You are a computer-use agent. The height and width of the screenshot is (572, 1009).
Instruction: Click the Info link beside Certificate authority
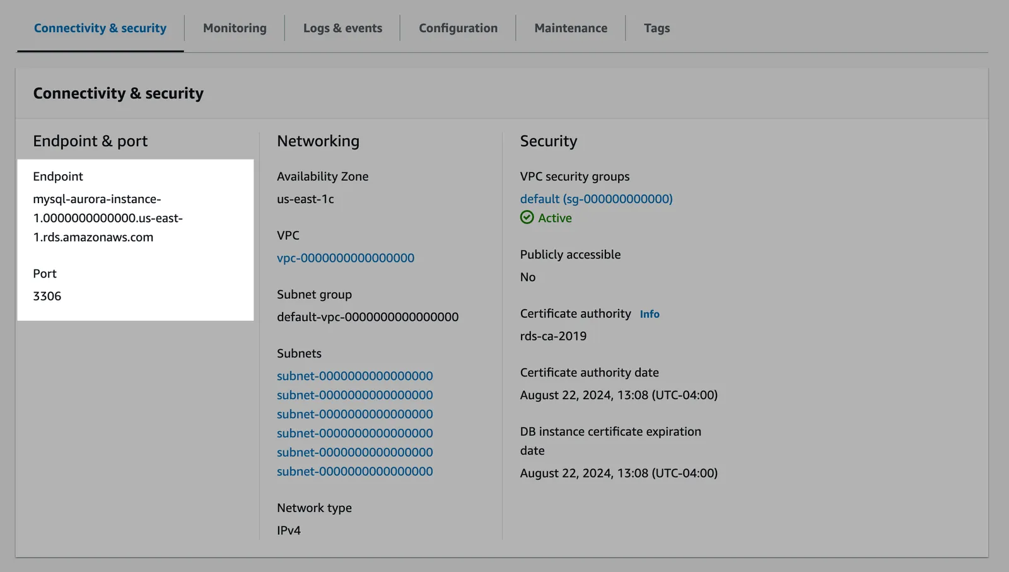pos(650,314)
